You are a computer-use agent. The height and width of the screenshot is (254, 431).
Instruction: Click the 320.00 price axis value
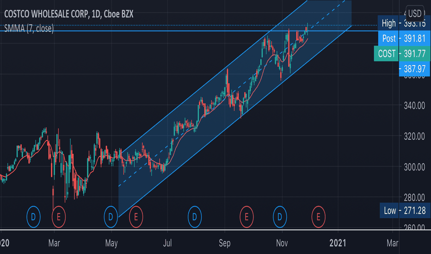click(414, 136)
